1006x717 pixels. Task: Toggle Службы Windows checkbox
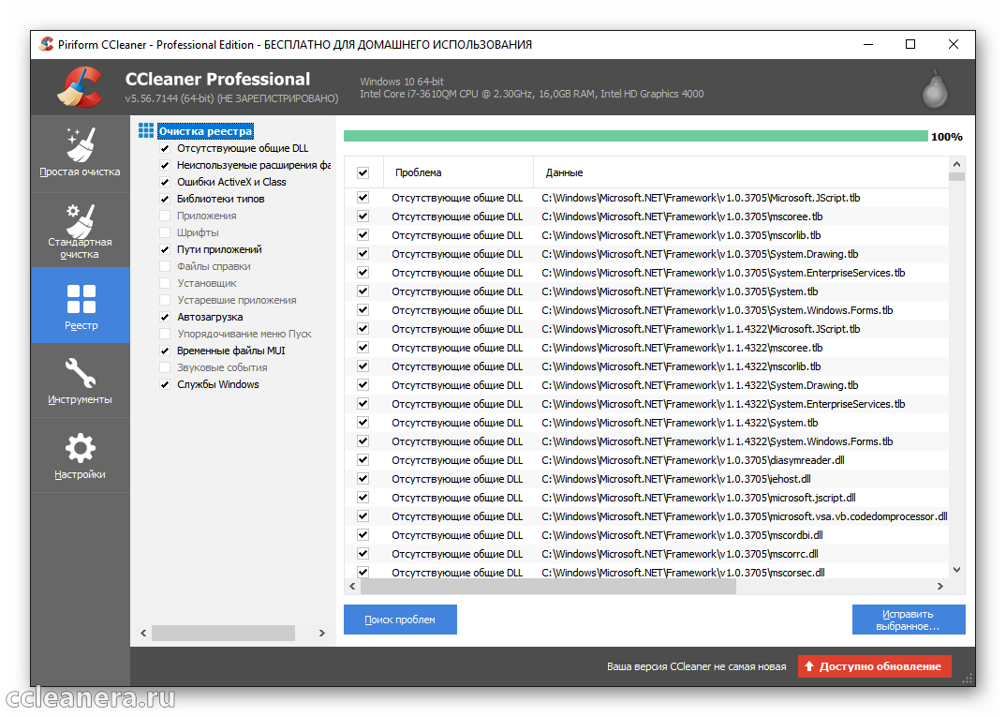[165, 384]
